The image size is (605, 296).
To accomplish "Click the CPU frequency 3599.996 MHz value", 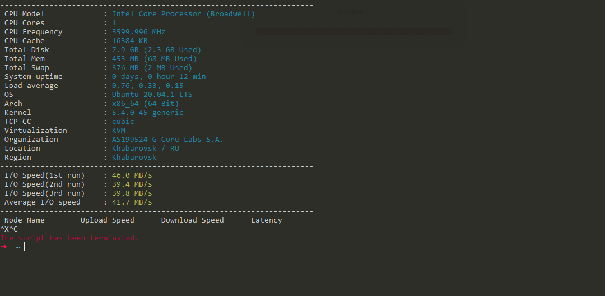I will point(138,32).
